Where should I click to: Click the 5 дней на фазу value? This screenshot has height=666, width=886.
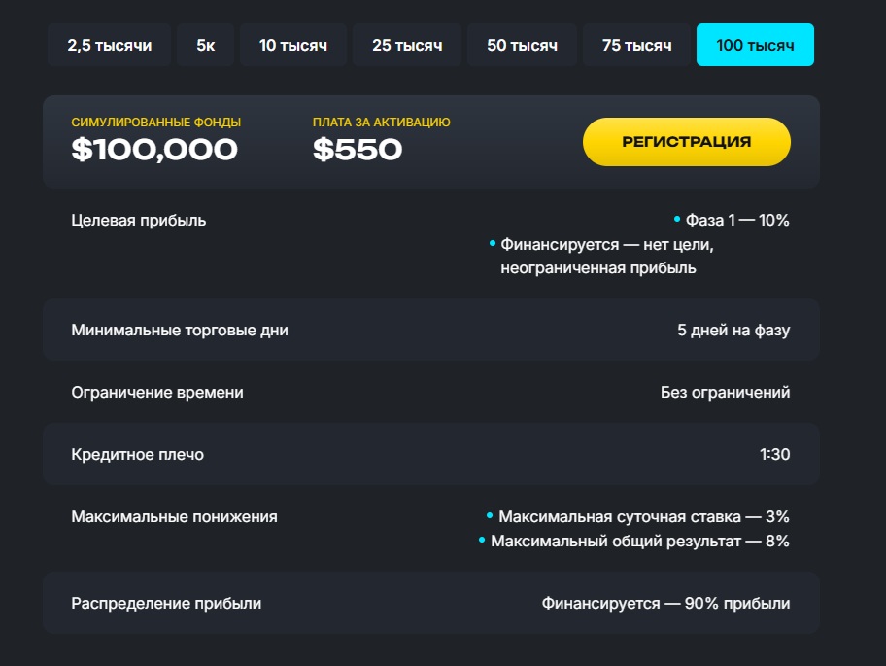(733, 331)
